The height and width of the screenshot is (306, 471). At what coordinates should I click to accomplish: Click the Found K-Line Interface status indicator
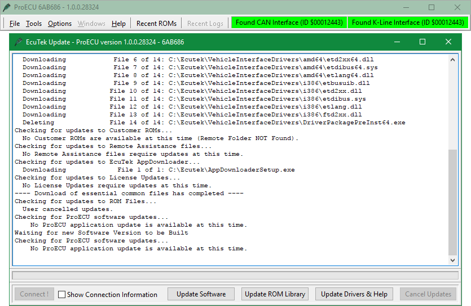pos(408,22)
